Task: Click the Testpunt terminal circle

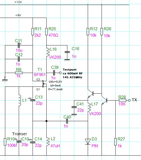Action: click(x=60, y=73)
